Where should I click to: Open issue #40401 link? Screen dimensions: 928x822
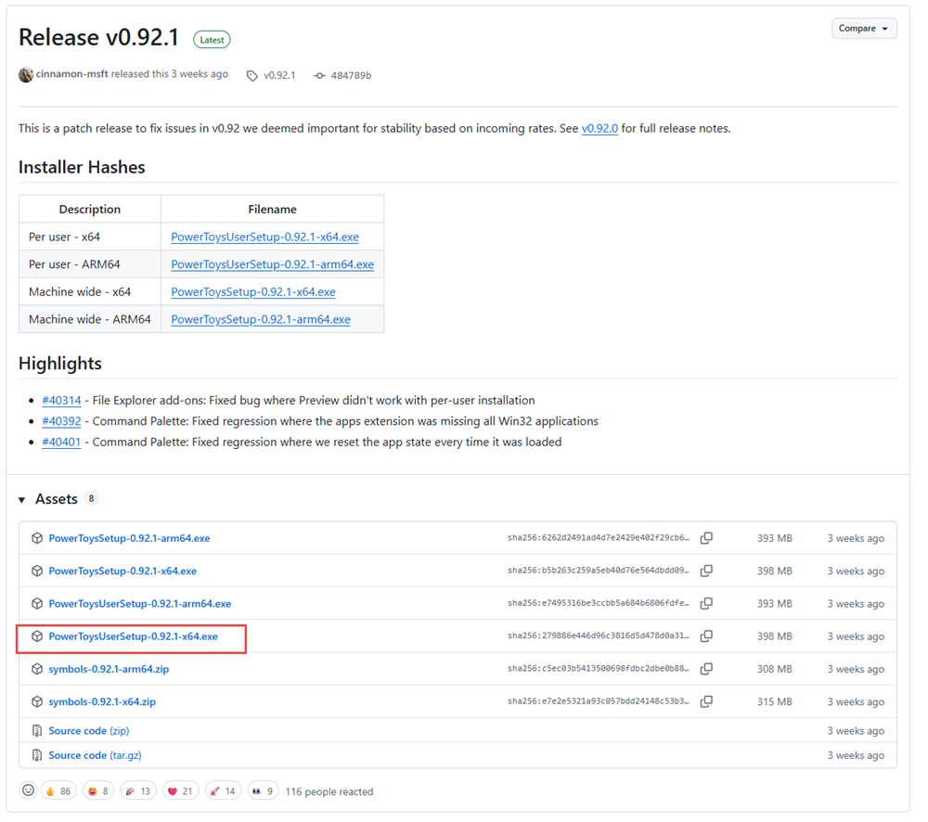click(x=61, y=442)
